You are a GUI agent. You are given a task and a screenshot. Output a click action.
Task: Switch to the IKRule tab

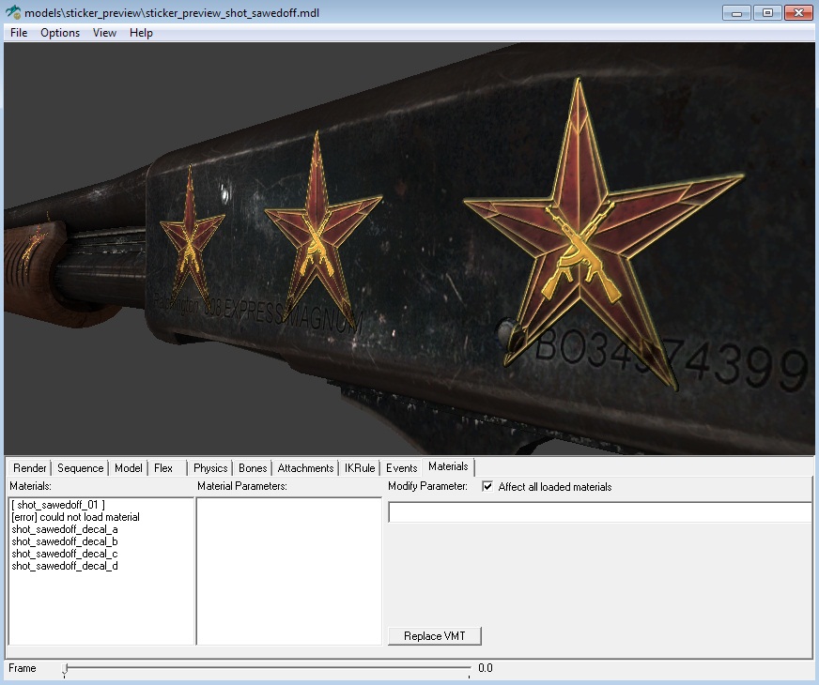360,468
